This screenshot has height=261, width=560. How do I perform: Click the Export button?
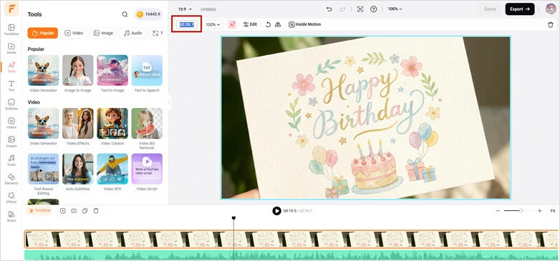pos(520,9)
